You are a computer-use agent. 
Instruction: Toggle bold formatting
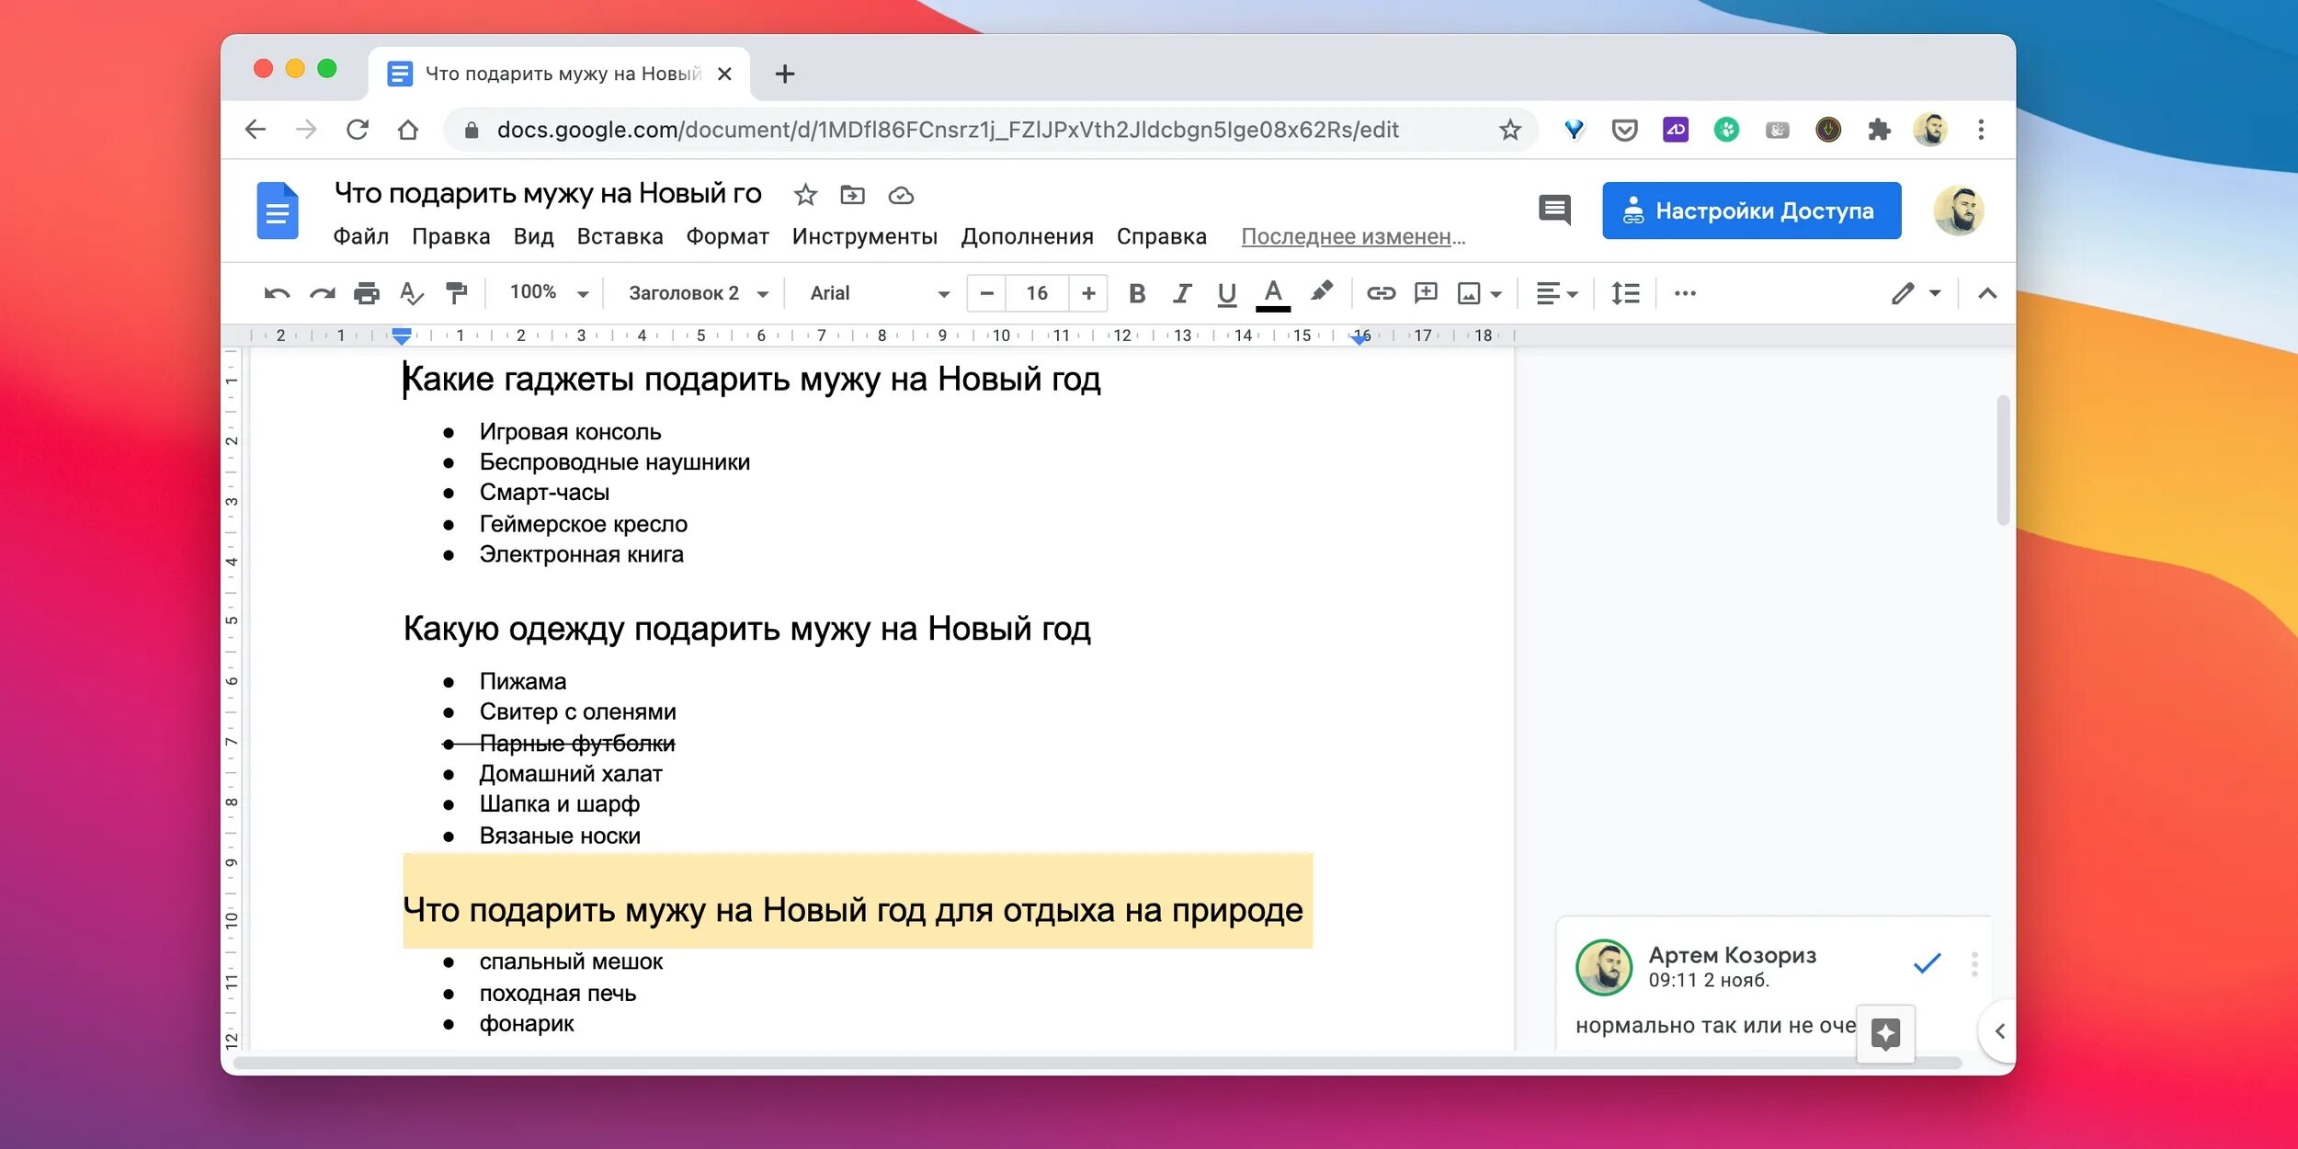click(1137, 293)
